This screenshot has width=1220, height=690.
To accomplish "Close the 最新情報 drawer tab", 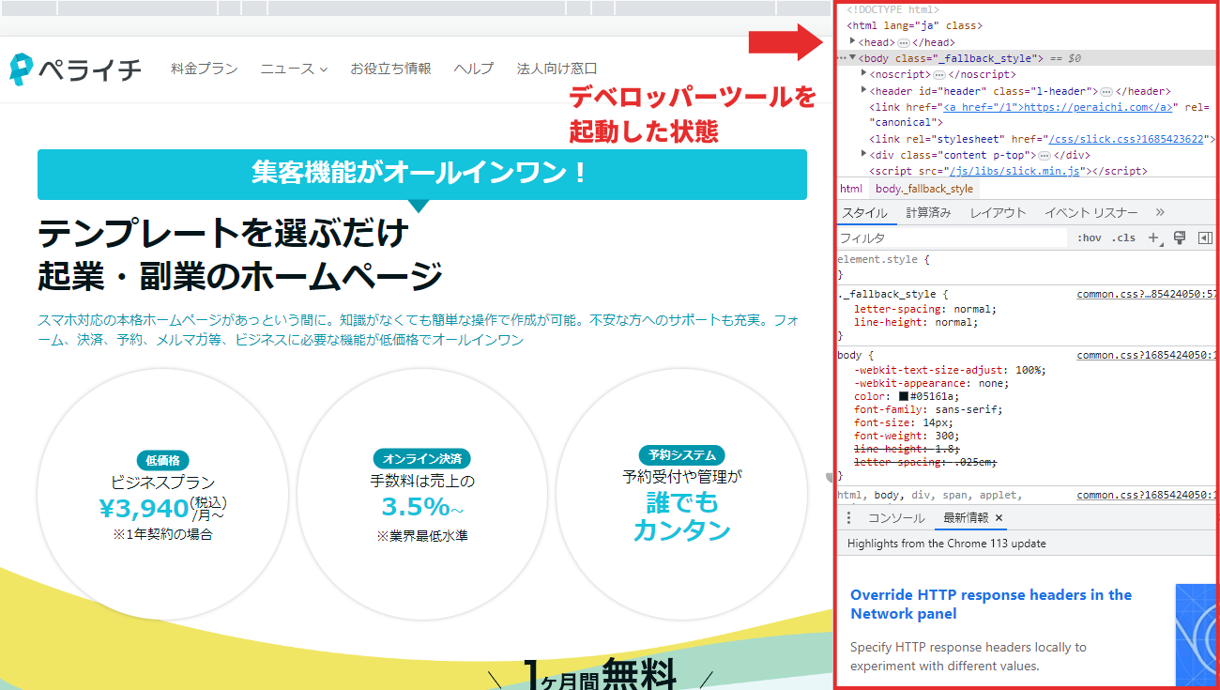I will coord(999,518).
